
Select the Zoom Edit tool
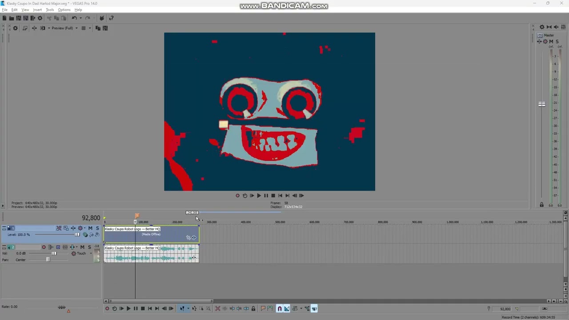[x=208, y=308]
